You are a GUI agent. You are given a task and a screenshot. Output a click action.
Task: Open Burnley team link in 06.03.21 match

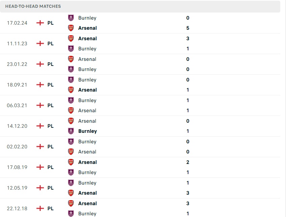click(87, 100)
